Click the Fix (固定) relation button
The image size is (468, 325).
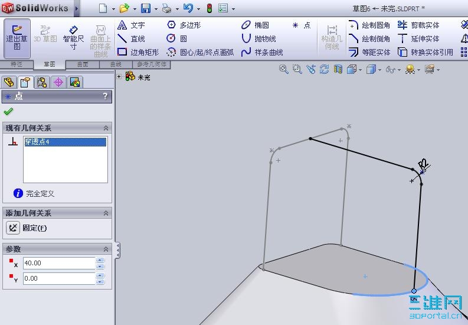(x=13, y=228)
